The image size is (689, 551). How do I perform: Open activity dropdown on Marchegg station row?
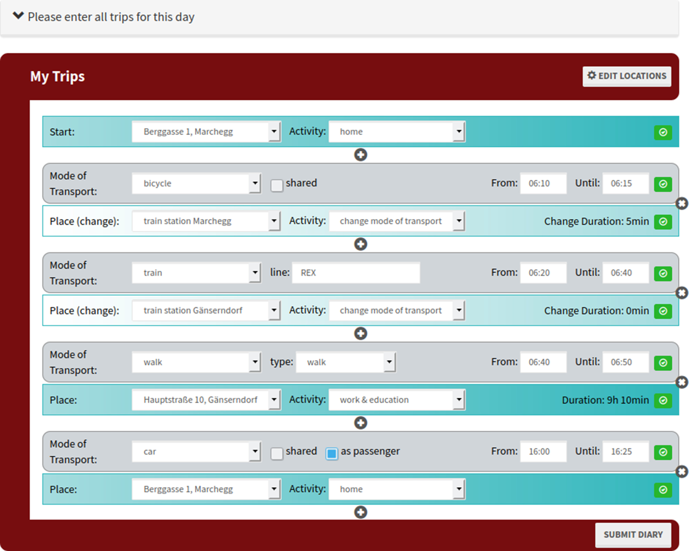(397, 221)
